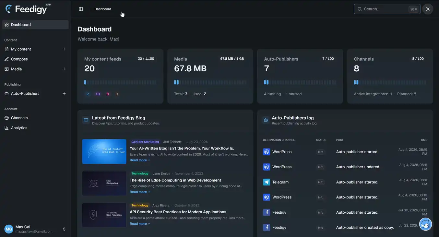Click the Info badge in the 08:19 PM WordPress row
This screenshot has height=237, width=439.
(x=321, y=152)
